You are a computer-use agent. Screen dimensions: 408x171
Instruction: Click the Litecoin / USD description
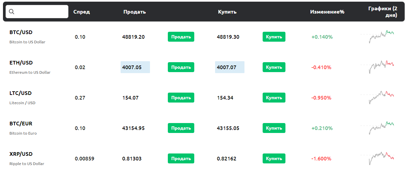22,103
